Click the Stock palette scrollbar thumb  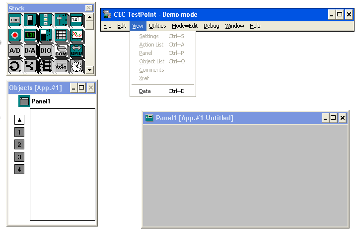(x=90, y=25)
